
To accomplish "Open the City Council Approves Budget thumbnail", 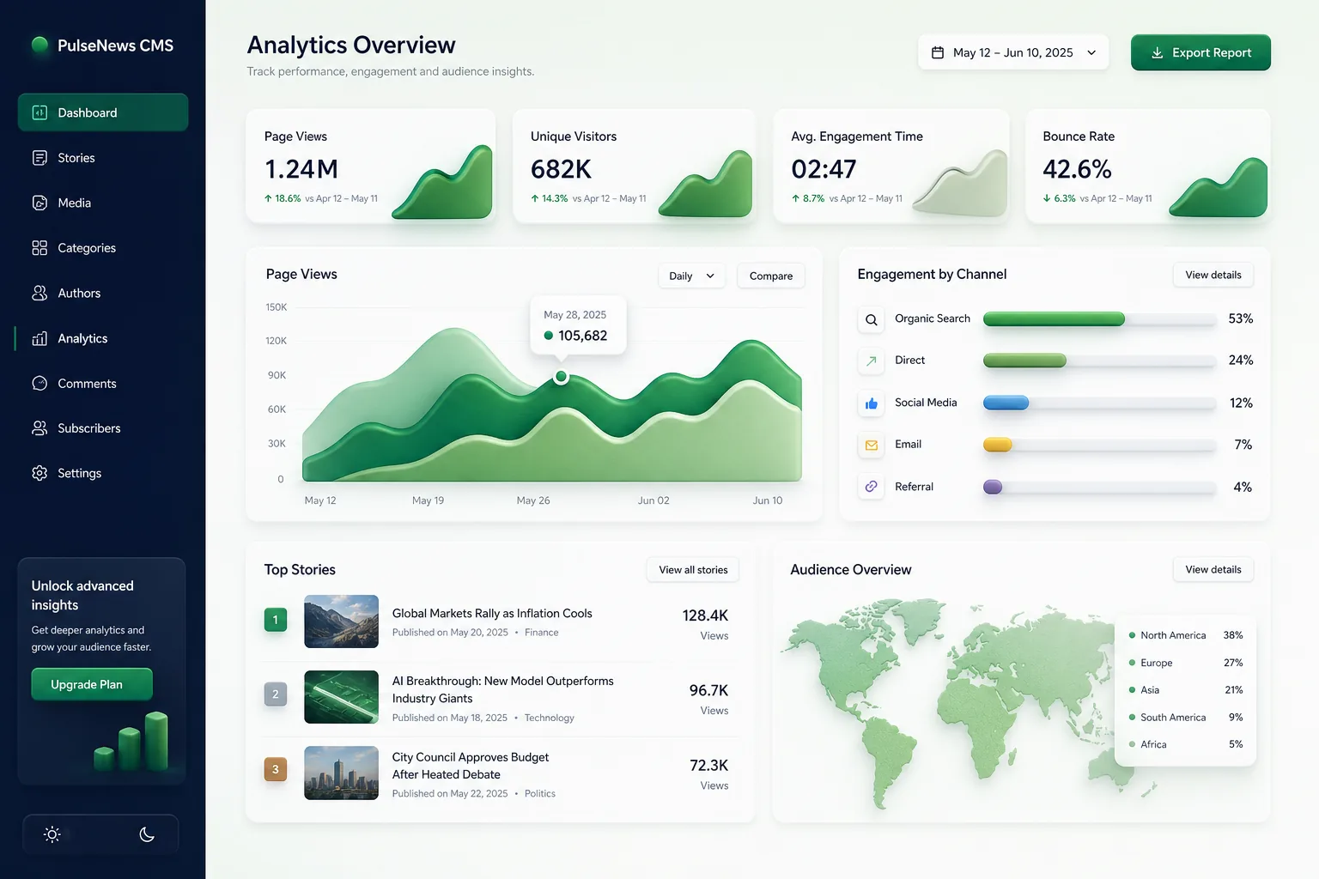I will coord(341,773).
